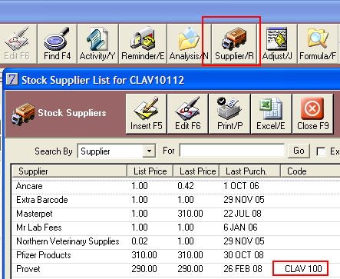The width and height of the screenshot is (340, 279).
Task: Click the Stock Suppliers truck logo
Action: pos(23,115)
